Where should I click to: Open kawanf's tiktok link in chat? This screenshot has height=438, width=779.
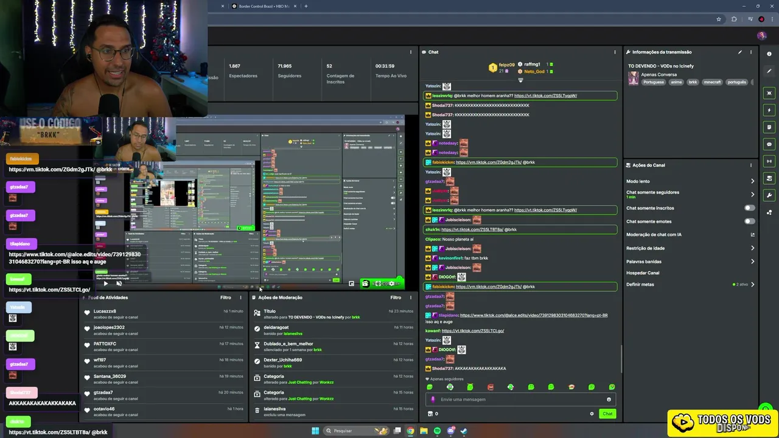point(473,331)
